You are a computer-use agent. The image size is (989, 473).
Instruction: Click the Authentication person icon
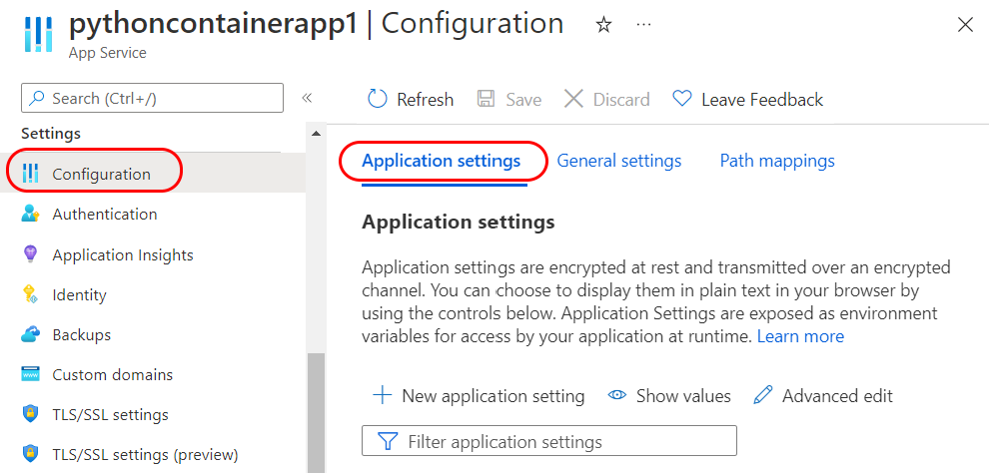click(30, 214)
